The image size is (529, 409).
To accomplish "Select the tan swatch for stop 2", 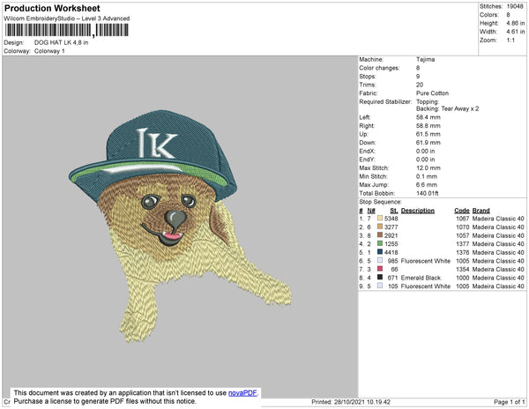I will pyautogui.click(x=379, y=227).
